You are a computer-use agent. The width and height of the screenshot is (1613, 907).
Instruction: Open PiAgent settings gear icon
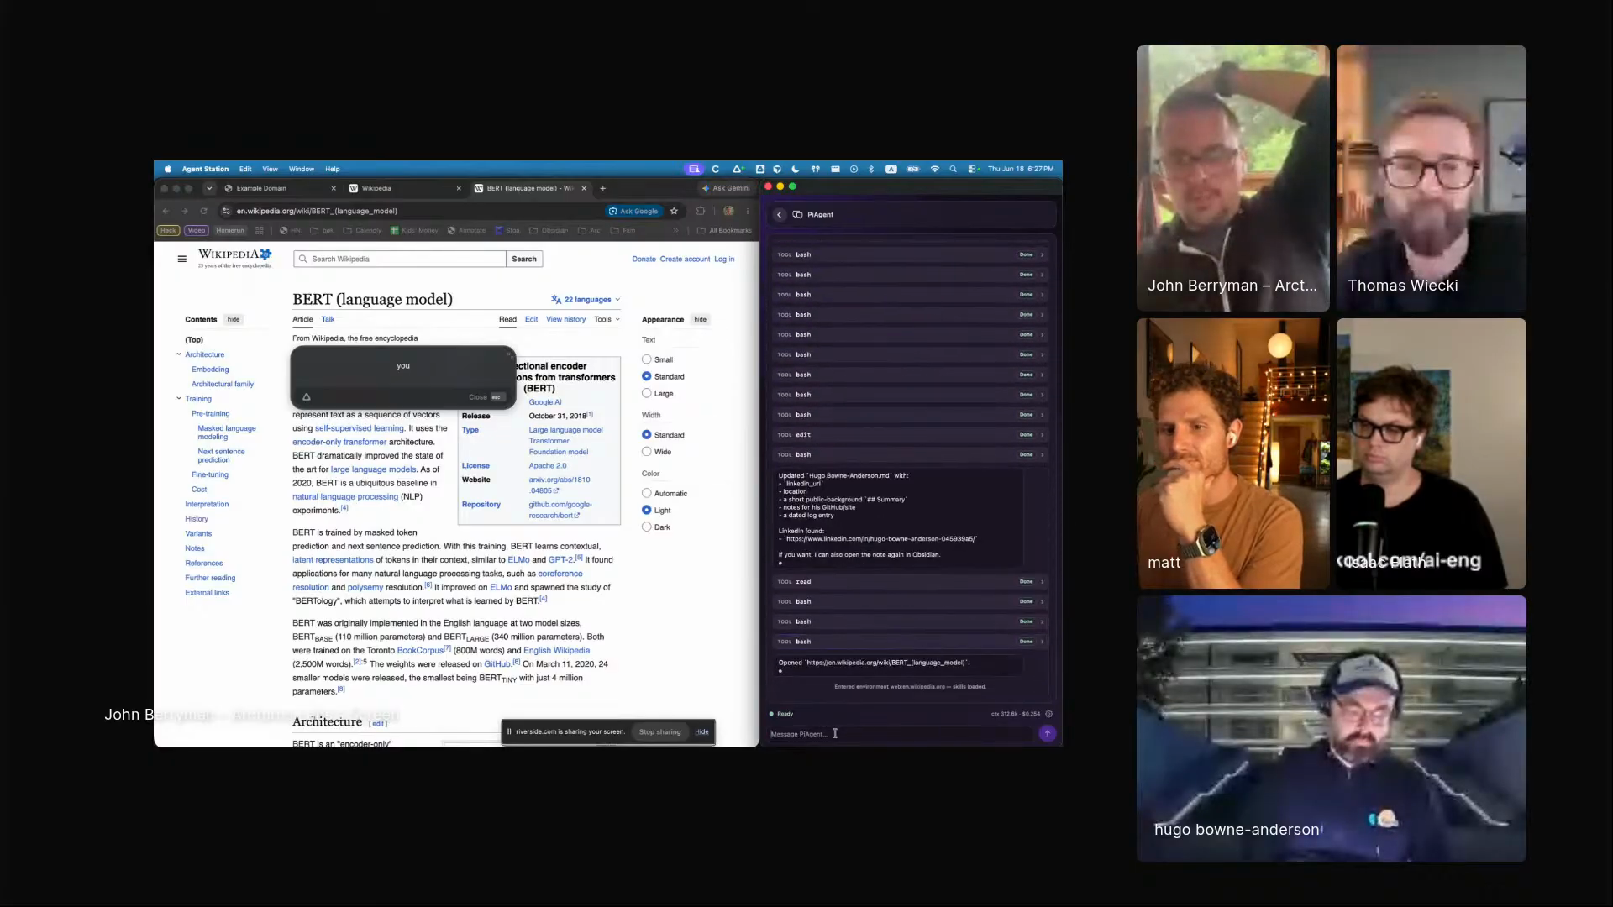click(1048, 714)
